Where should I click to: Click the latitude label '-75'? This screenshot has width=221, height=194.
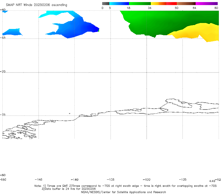pyautogui.click(x=3, y=115)
